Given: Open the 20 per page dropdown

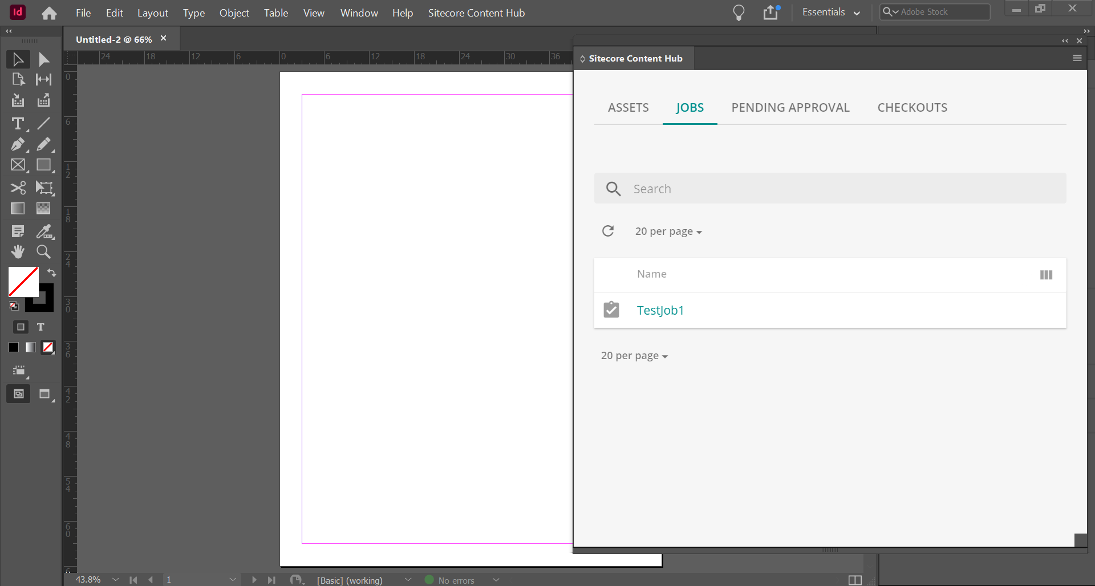Looking at the screenshot, I should coord(668,231).
